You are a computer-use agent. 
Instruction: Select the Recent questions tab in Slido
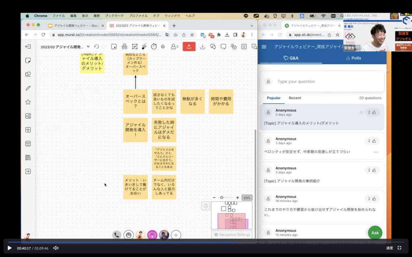pos(295,98)
